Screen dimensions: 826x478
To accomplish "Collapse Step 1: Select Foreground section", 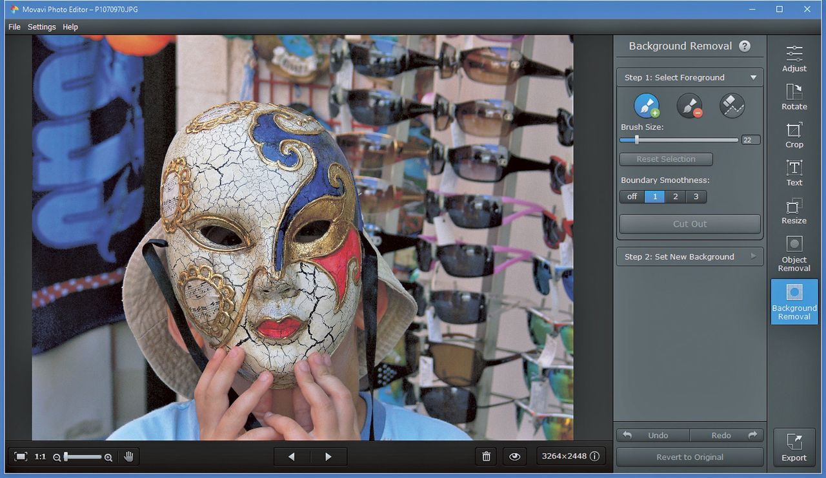I will click(690, 77).
